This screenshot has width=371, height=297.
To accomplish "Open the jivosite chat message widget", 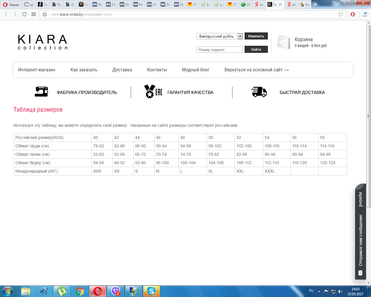I will [x=360, y=232].
